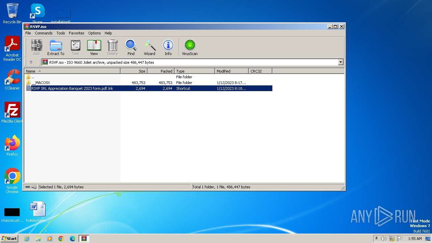Click WinRAR taskbar button
The height and width of the screenshot is (243, 432).
pos(84,239)
